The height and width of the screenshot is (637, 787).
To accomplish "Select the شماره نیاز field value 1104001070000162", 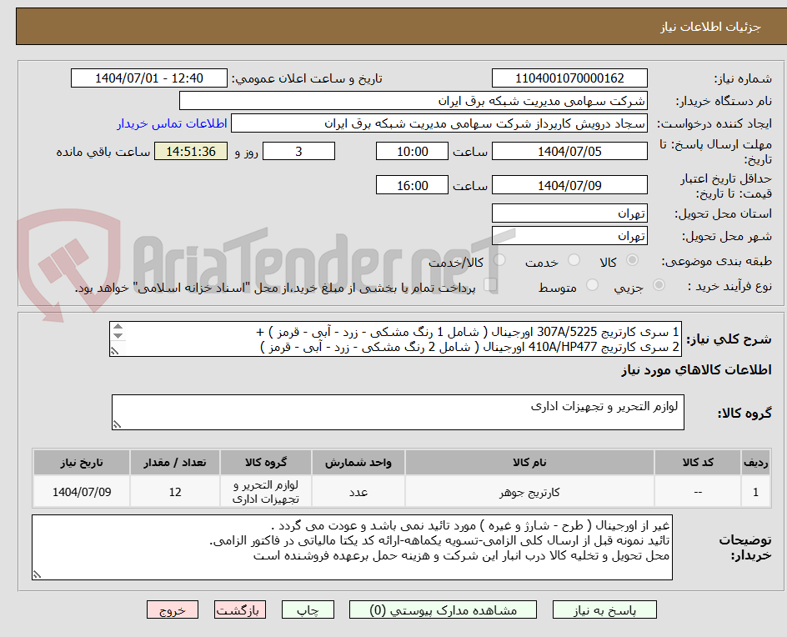I will 569,78.
